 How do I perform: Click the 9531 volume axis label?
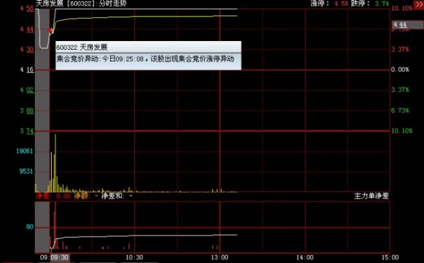26,171
